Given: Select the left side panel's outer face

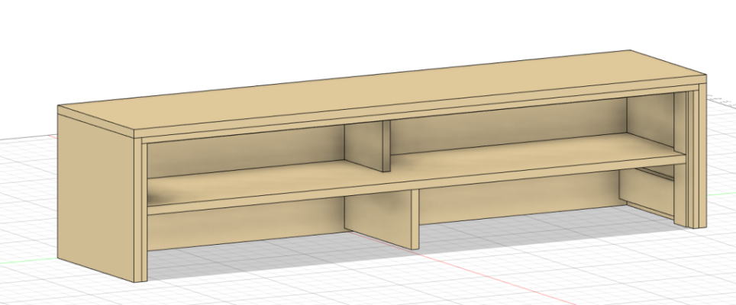Looking at the screenshot, I should click(95, 197).
